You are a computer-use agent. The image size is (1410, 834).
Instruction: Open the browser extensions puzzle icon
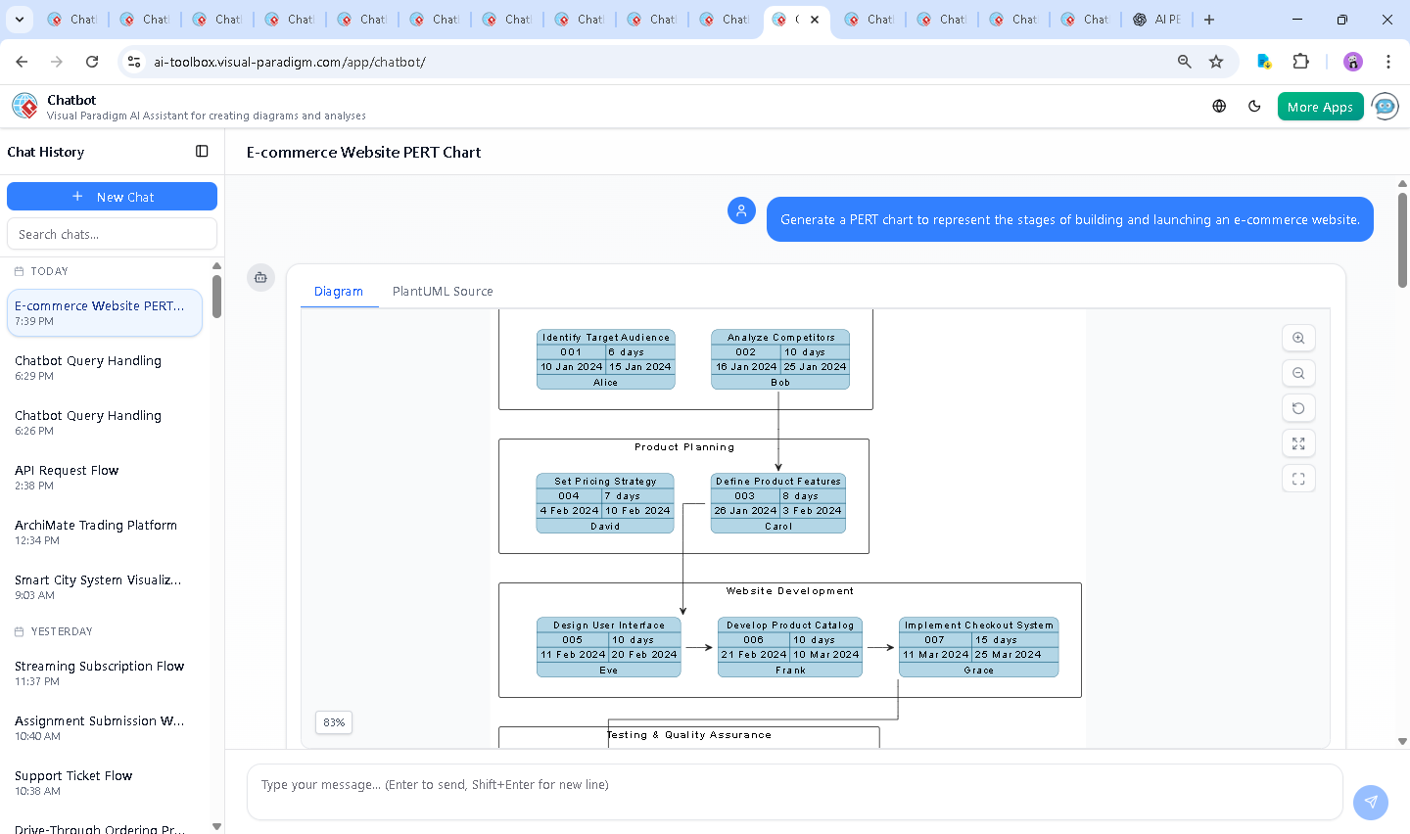pos(1300,62)
